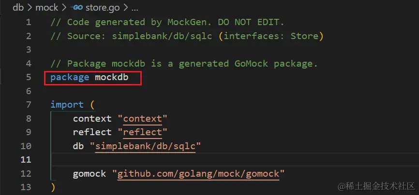The image size is (419, 195).
Task: Click the db alias on line 10
Action: pos(78,146)
